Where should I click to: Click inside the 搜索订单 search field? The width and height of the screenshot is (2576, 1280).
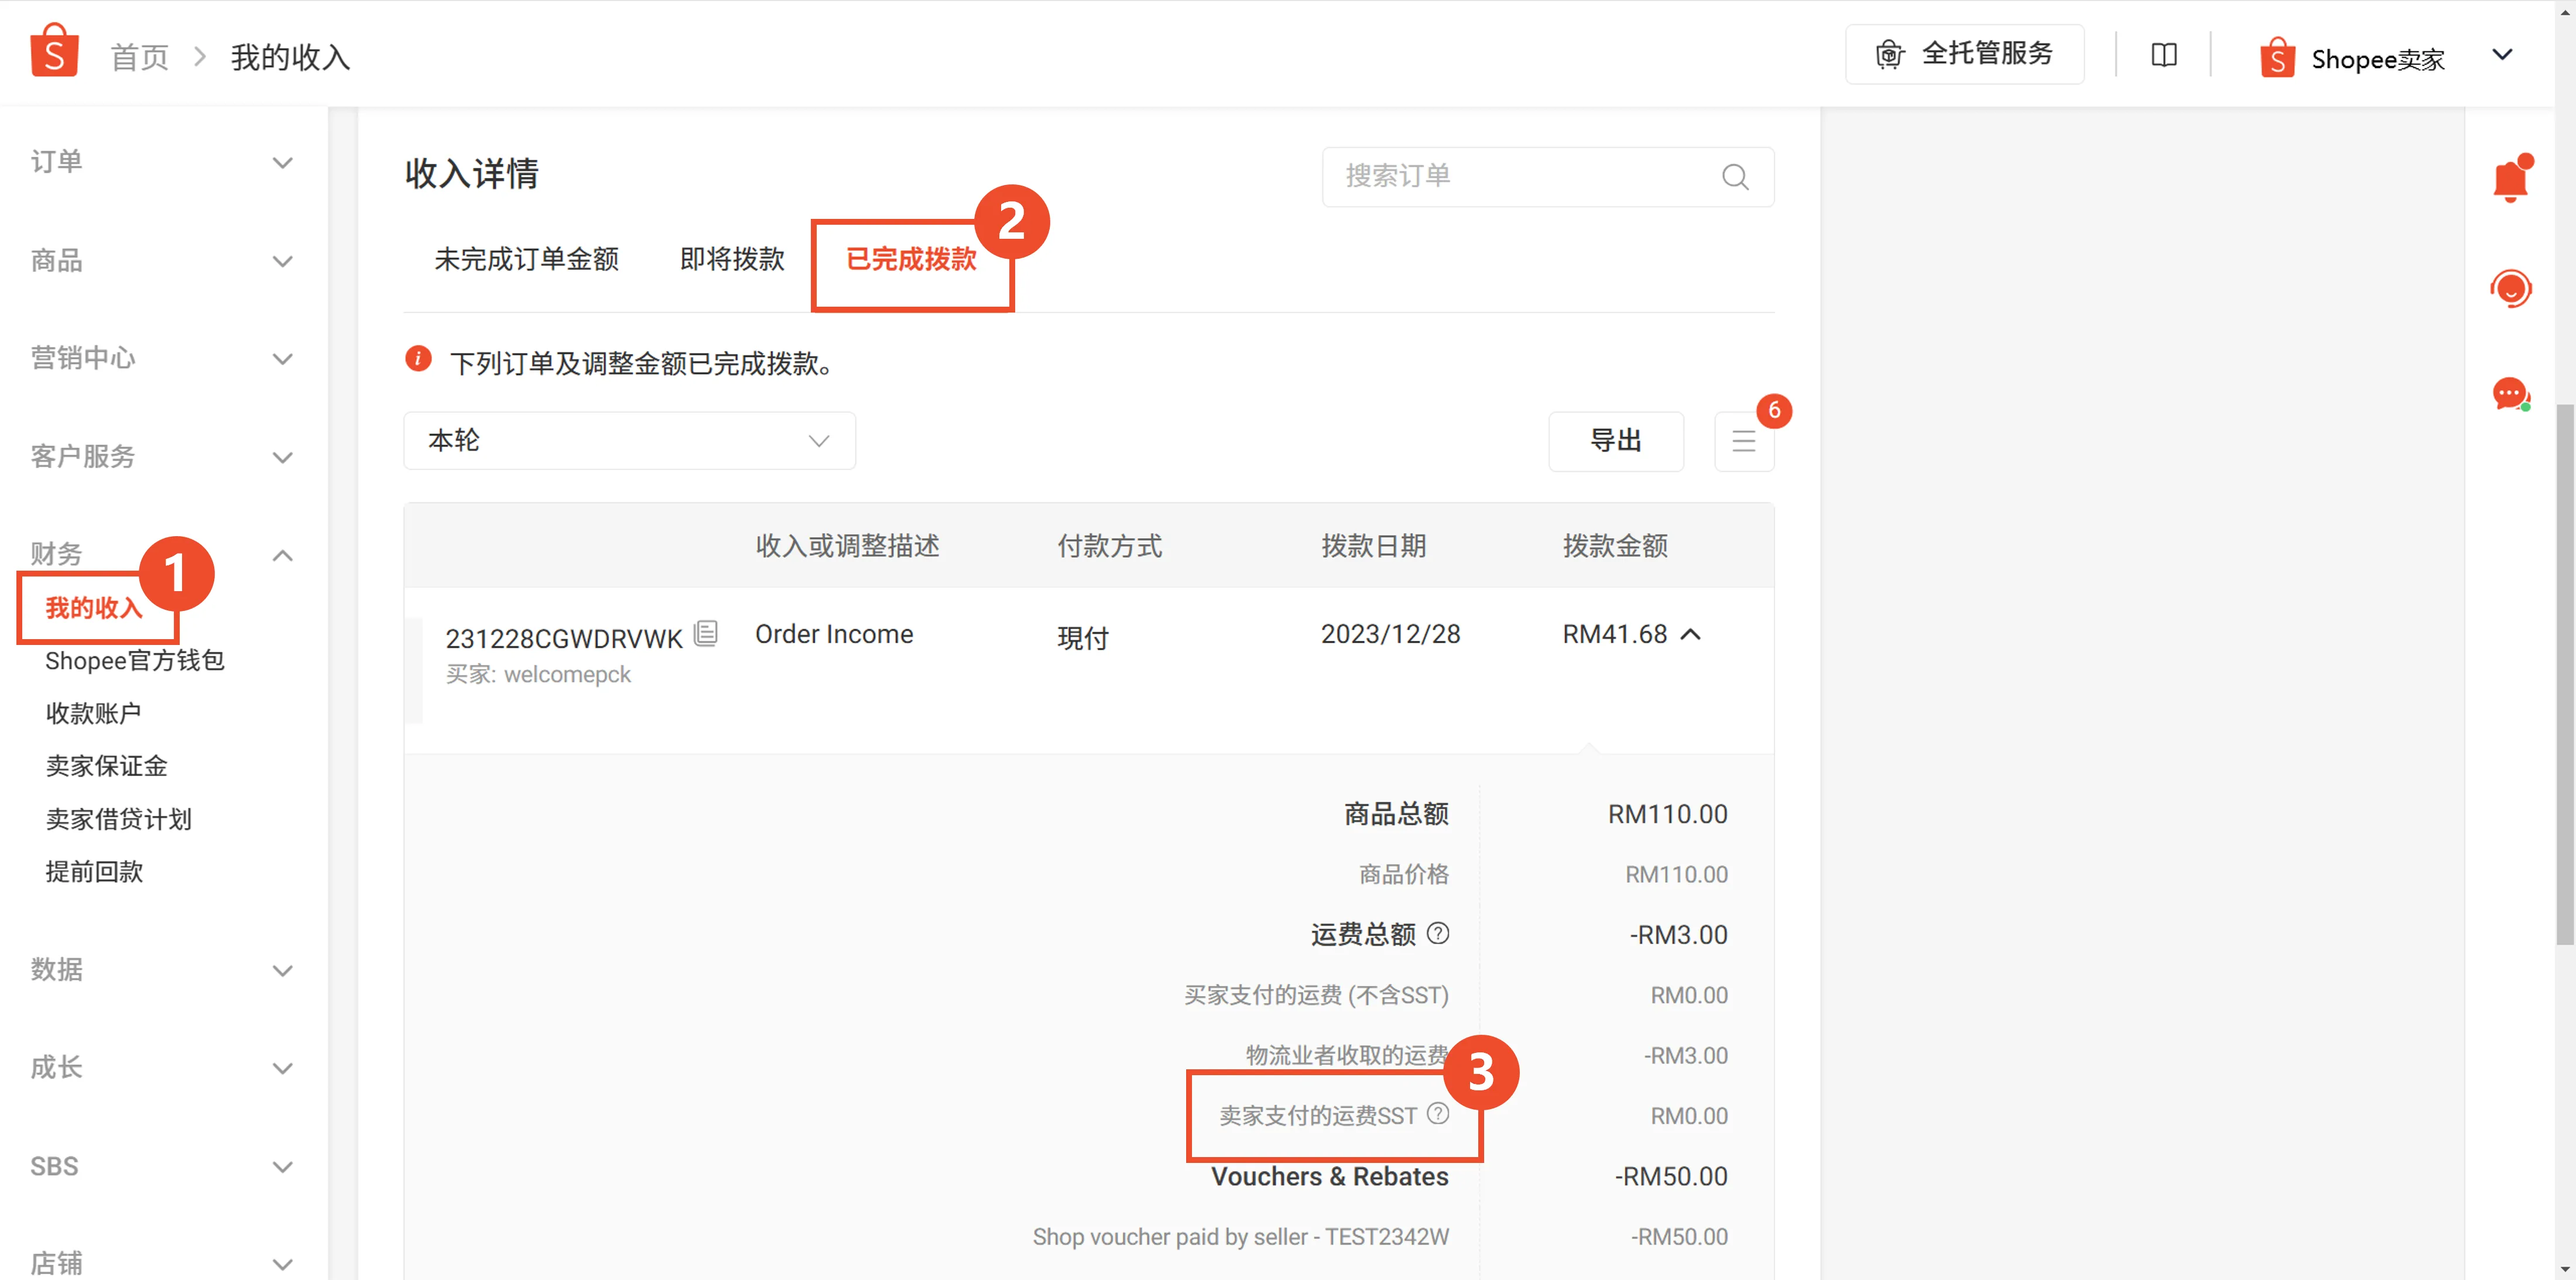point(1500,176)
